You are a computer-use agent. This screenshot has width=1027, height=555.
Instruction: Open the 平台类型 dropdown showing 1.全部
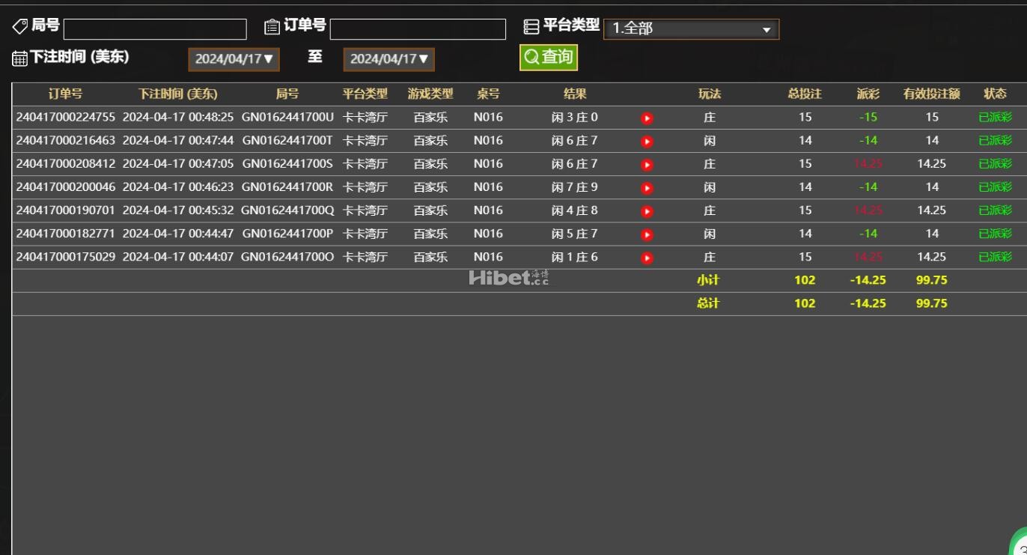coord(691,29)
